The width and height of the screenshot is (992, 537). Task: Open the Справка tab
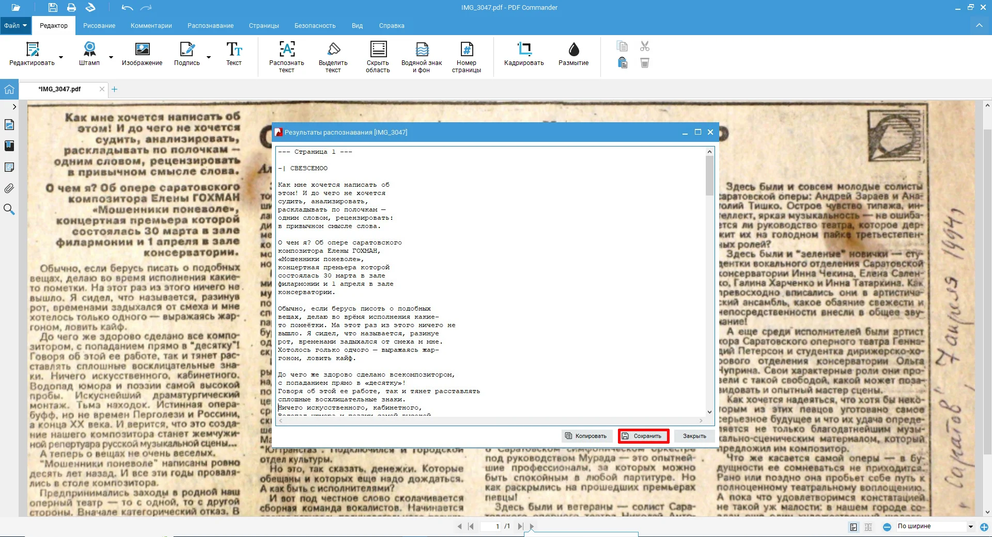(392, 25)
